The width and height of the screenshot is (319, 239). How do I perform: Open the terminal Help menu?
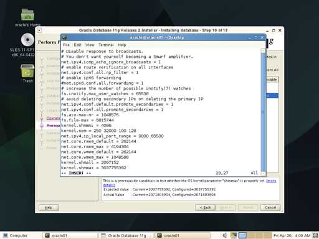tap(122, 45)
